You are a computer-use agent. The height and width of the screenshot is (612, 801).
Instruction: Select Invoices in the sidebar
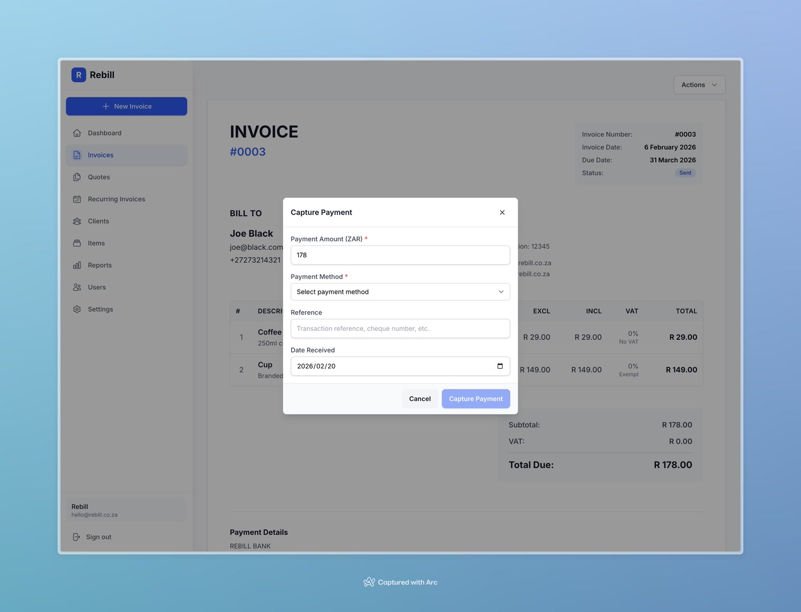click(100, 155)
